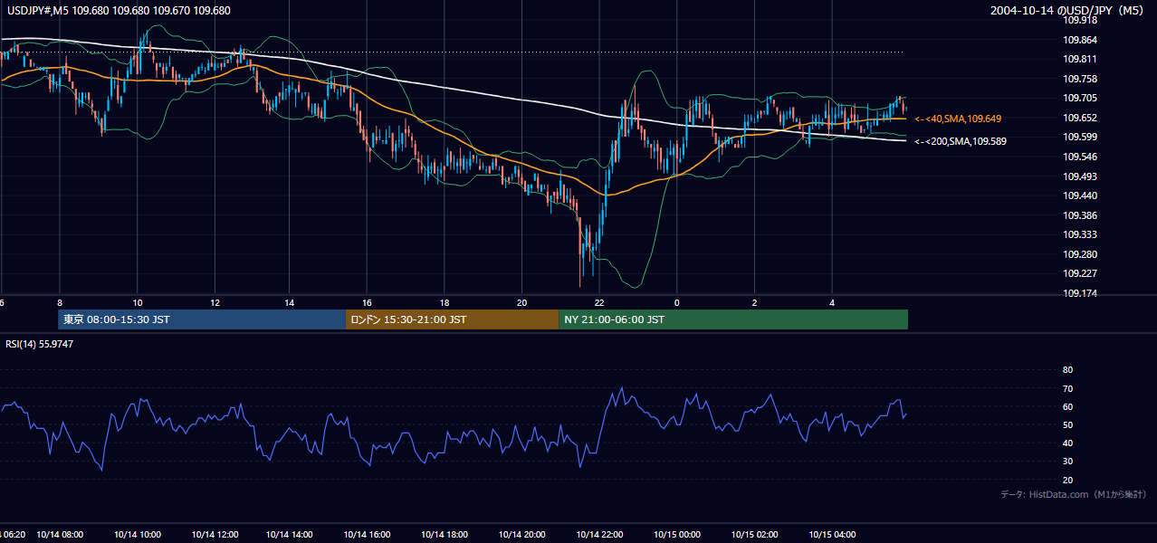Click the RSI scale value 80
1157x543 pixels.
[1067, 370]
